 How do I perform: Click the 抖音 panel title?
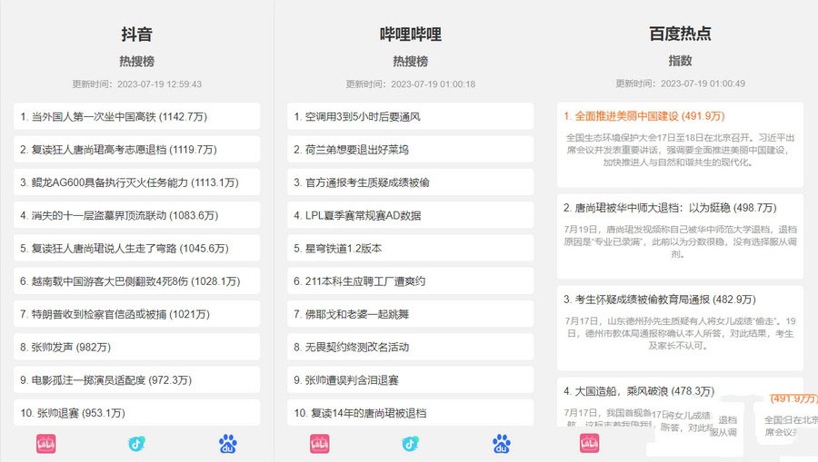[x=136, y=34]
